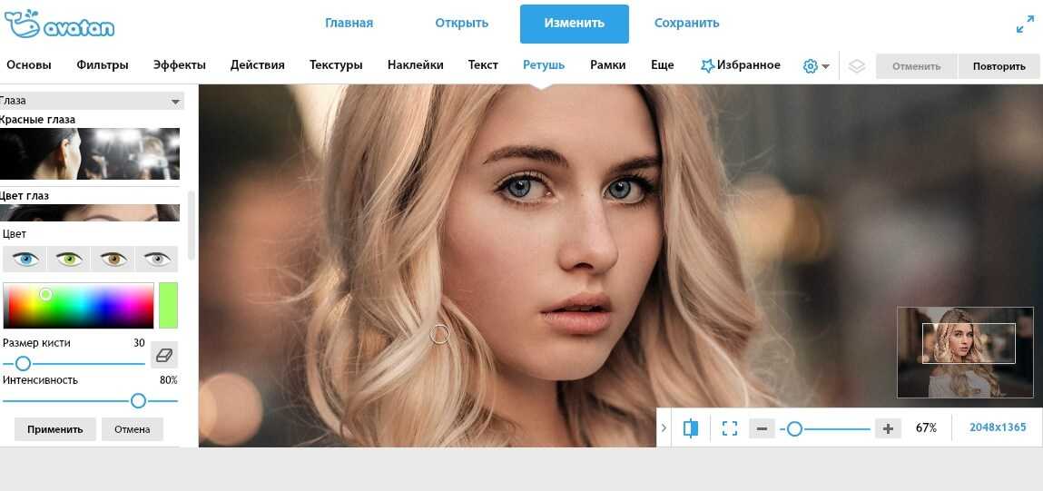Image resolution: width=1043 pixels, height=491 pixels.
Task: Expand the Глаза category dropdown
Action: (91, 101)
